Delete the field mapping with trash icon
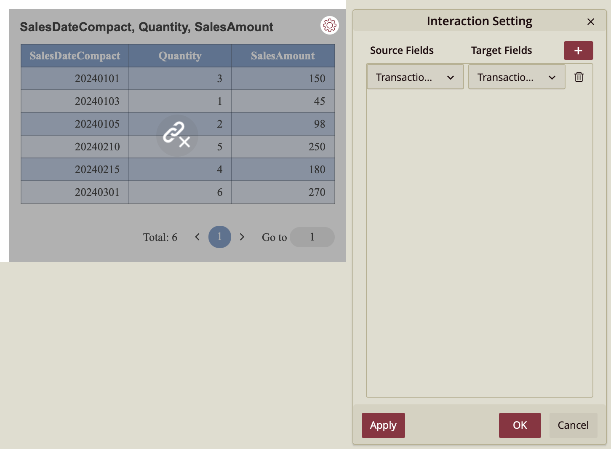The width and height of the screenshot is (611, 449). [579, 77]
